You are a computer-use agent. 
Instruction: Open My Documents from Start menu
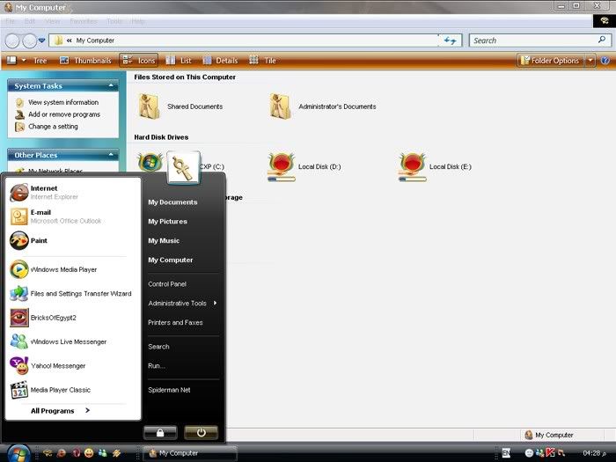[x=172, y=202]
